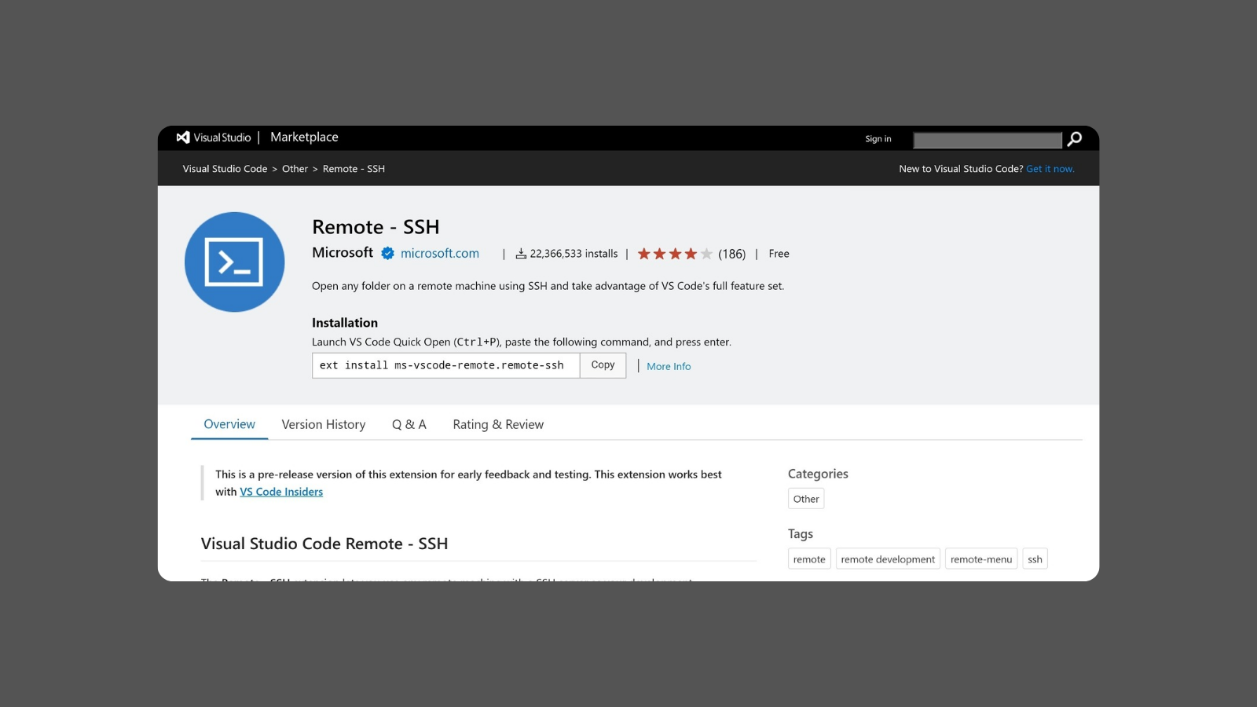Click the Categories heading

click(x=818, y=474)
